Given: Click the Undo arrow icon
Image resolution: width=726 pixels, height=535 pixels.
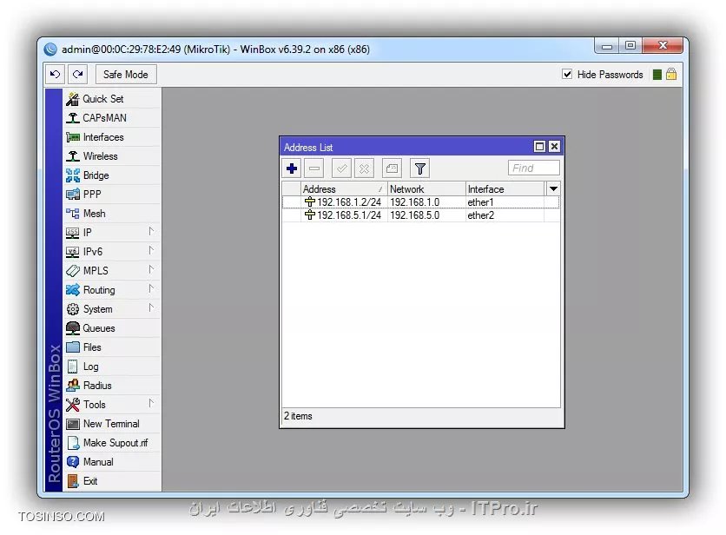Looking at the screenshot, I should pos(55,75).
